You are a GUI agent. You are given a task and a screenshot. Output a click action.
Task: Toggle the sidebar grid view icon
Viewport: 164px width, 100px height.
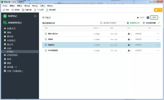pos(35,16)
